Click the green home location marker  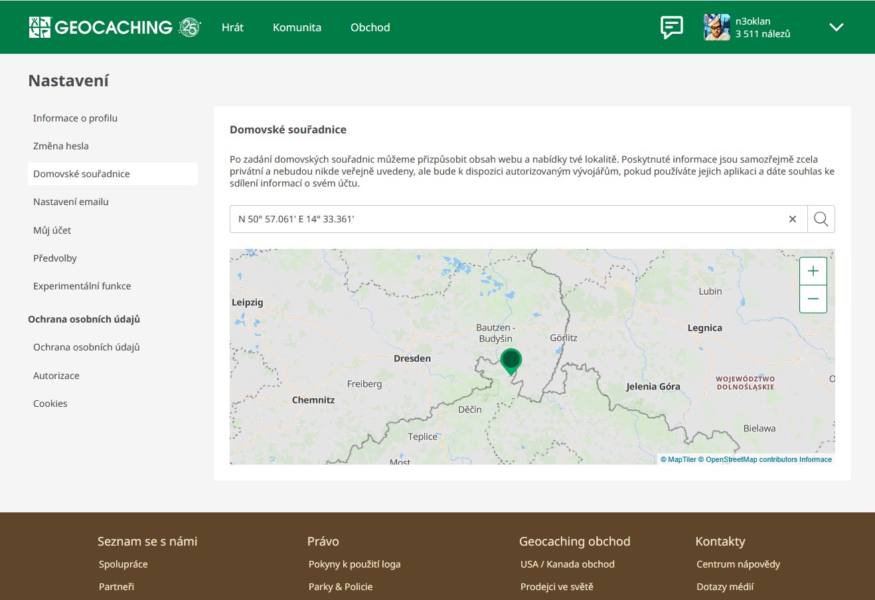click(x=511, y=360)
